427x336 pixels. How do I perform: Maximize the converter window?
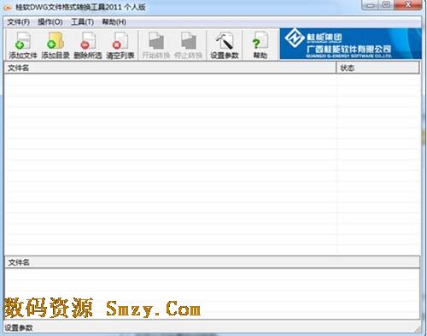[x=386, y=5]
